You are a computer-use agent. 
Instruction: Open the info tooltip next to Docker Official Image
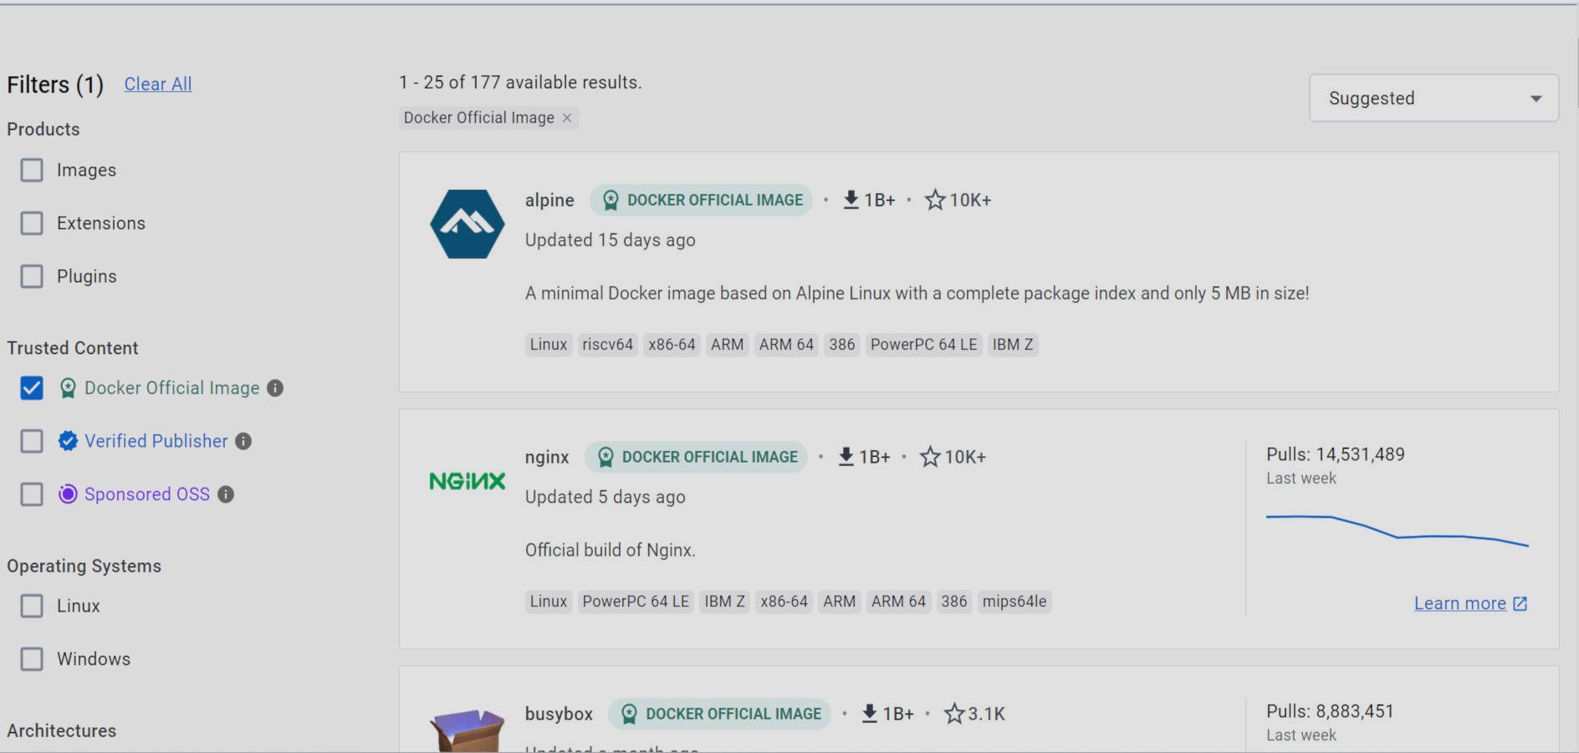[x=276, y=388]
